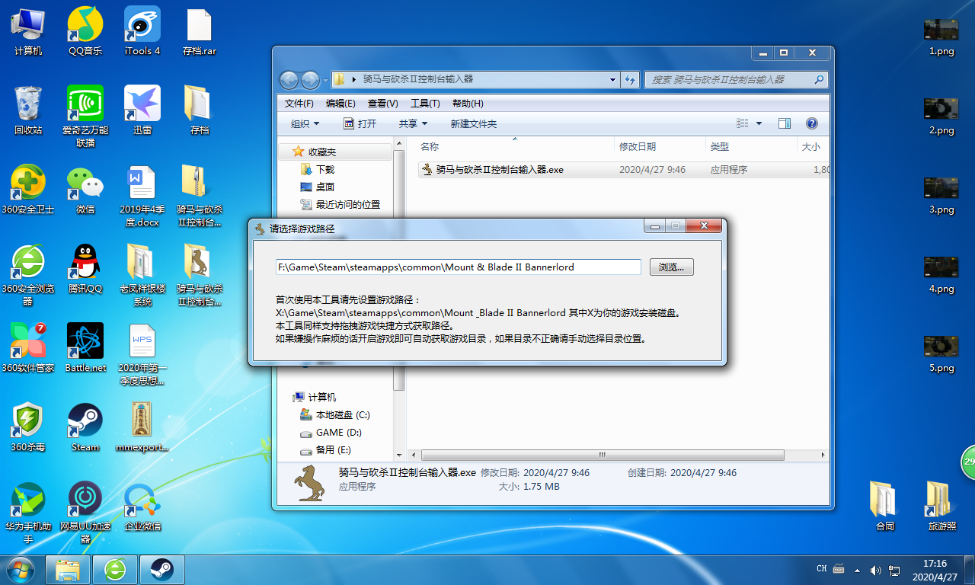Click the 浏览... button in path dialog
The image size is (975, 585).
click(671, 267)
